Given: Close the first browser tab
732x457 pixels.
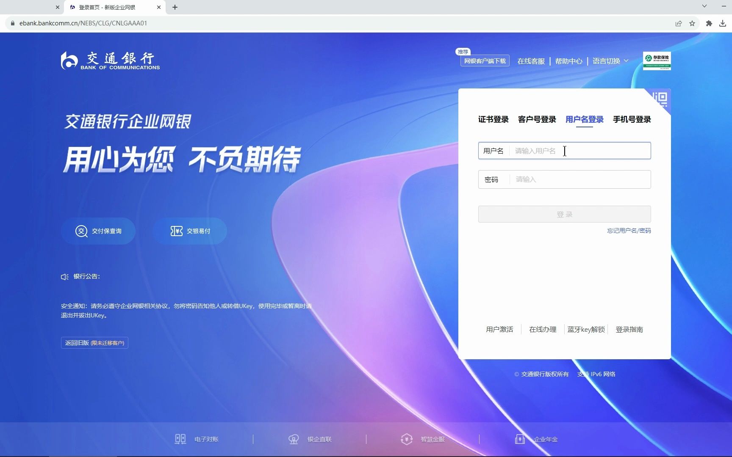Looking at the screenshot, I should pos(58,7).
